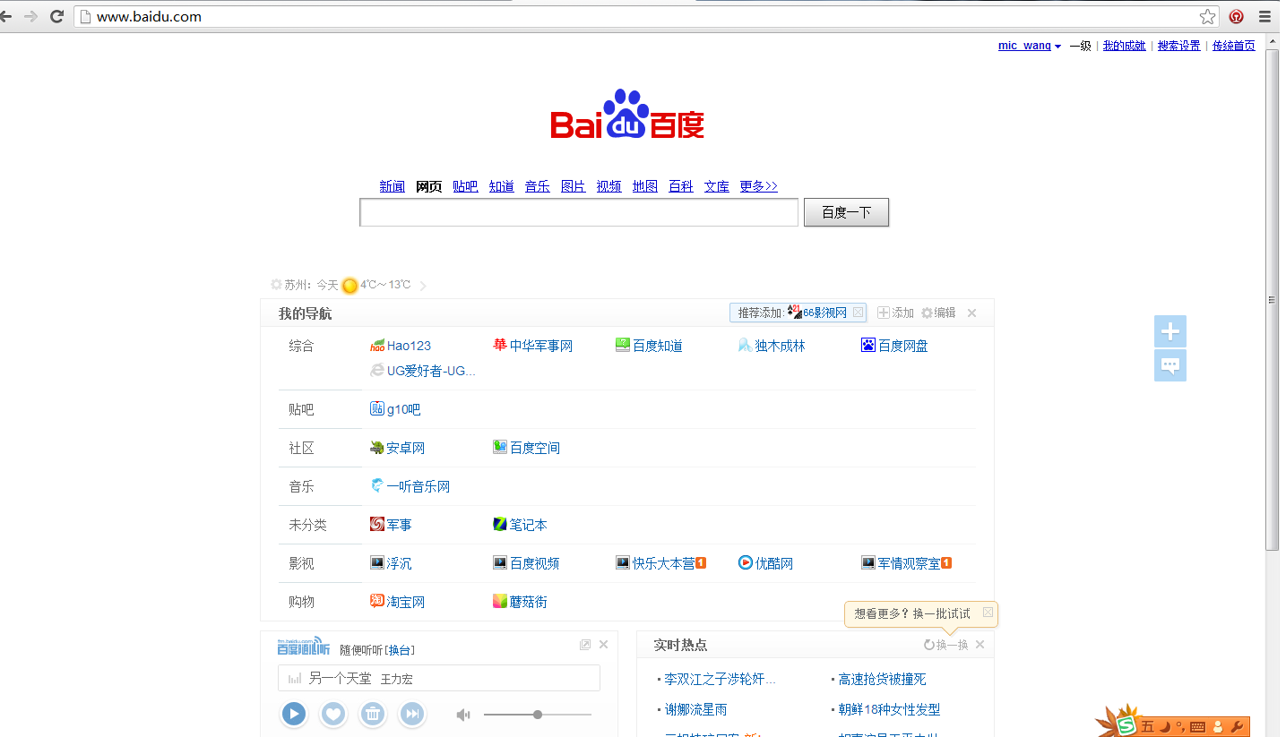Click 添加 plus in navigation panel
The image size is (1286, 737).
tap(895, 313)
